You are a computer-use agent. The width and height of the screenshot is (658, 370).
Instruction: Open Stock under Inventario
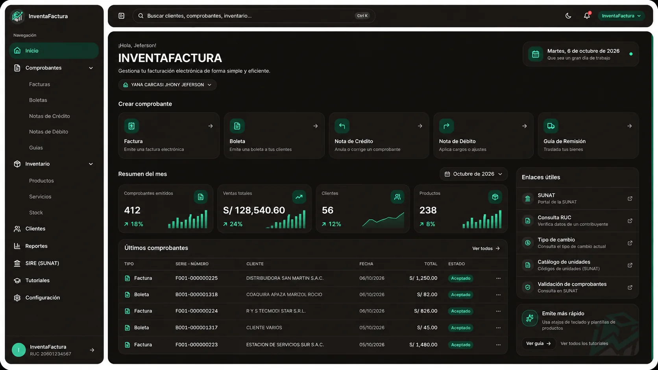click(x=36, y=213)
